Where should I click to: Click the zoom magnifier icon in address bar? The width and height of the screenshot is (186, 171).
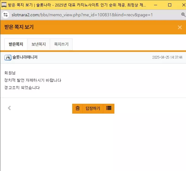183,15
